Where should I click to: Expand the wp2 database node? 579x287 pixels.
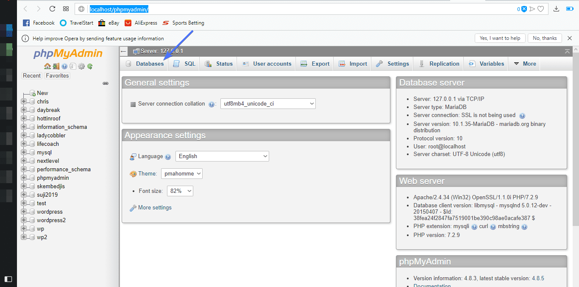[24, 237]
